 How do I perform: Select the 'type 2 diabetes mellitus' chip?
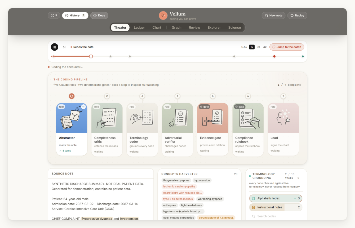[178, 199]
